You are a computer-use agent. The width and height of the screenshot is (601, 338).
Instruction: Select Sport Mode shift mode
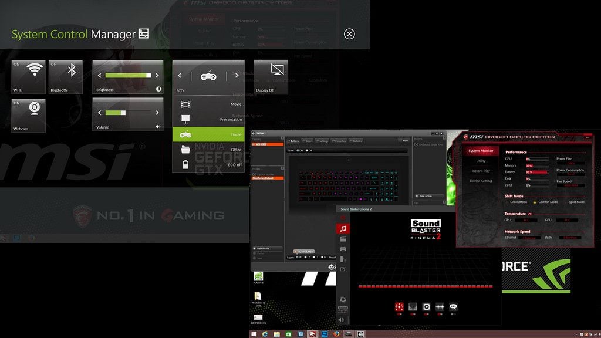574,202
